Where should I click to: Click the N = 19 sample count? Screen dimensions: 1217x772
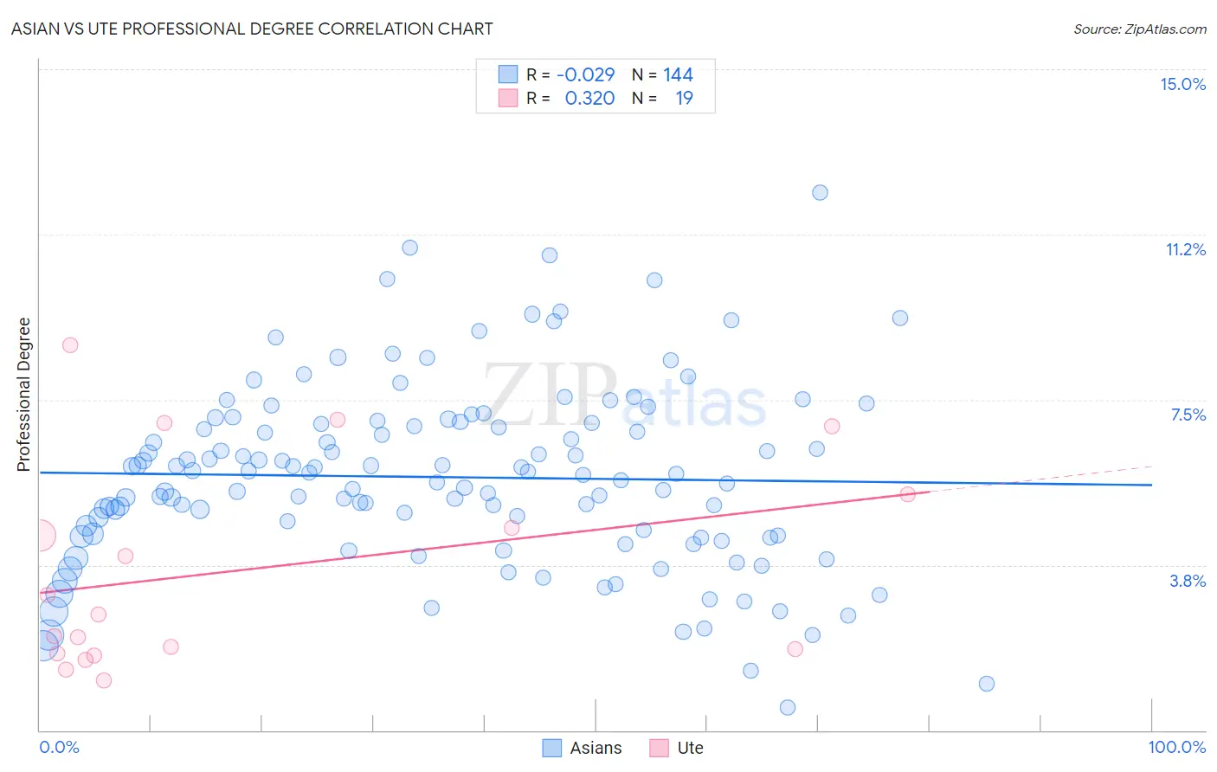click(662, 98)
